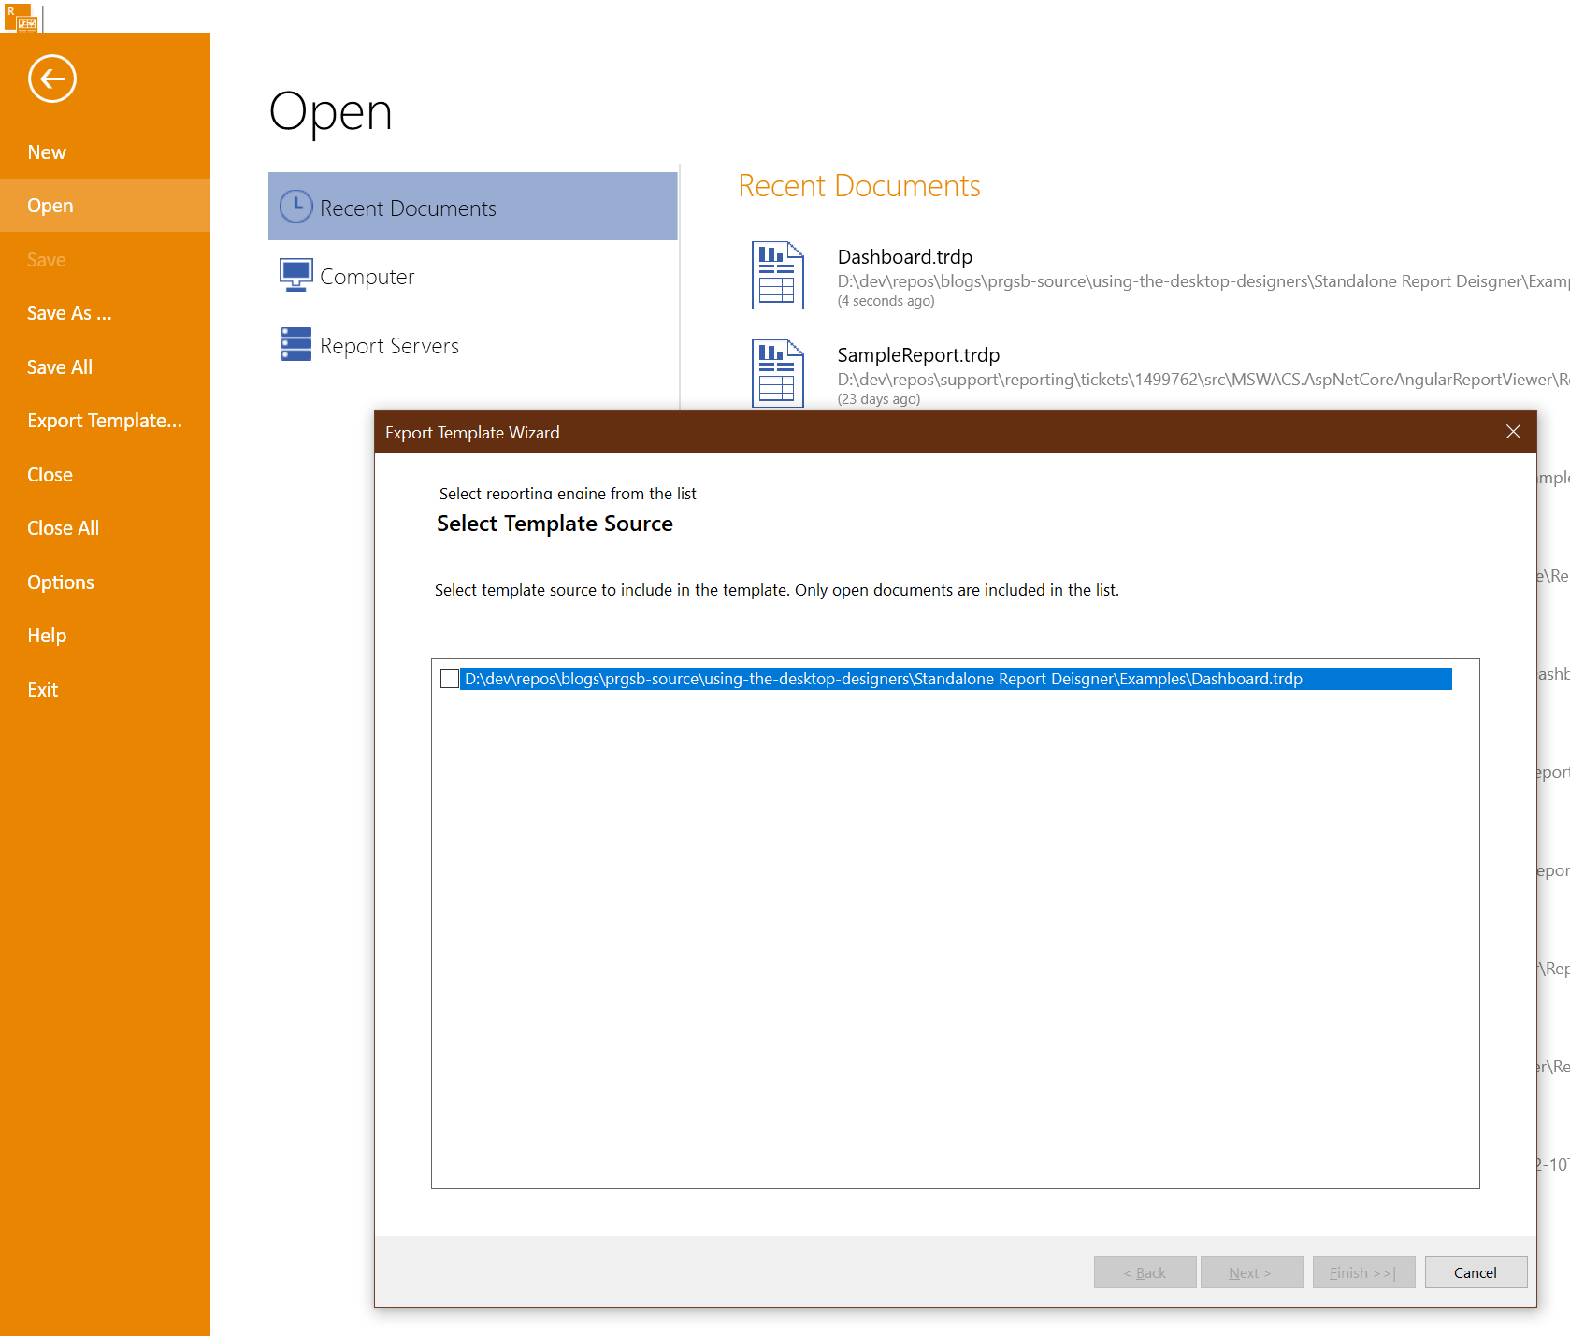Select Close All from the menu
Viewport: 1570px width, 1336px height.
pyautogui.click(x=63, y=527)
